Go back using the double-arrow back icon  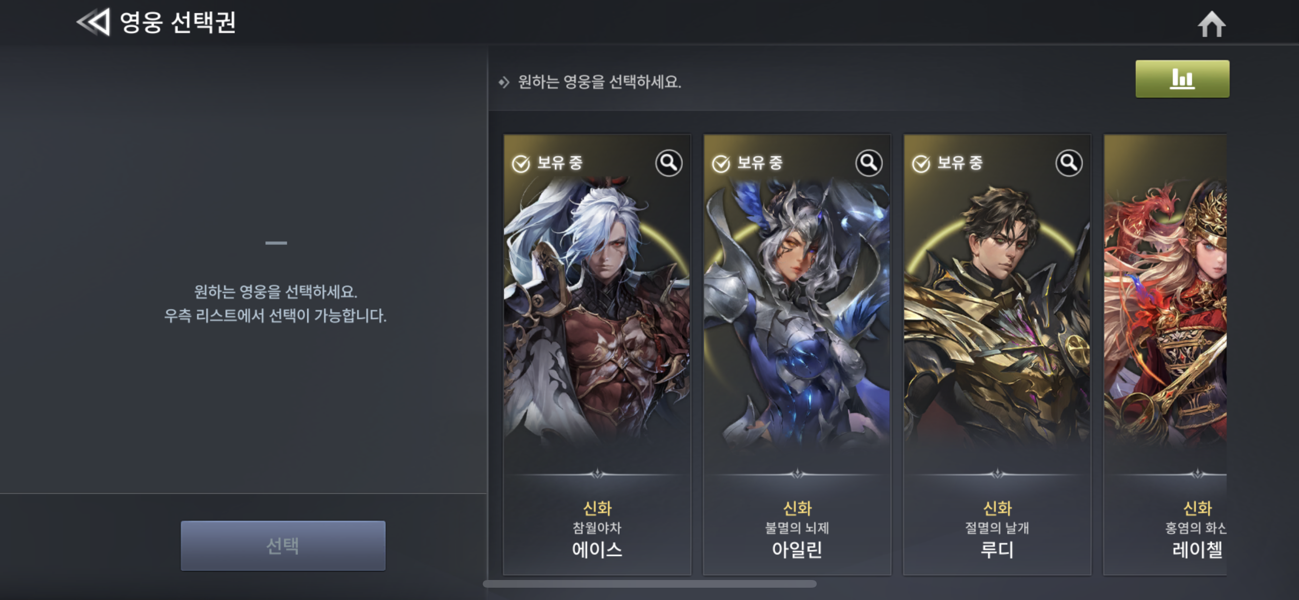coord(93,22)
